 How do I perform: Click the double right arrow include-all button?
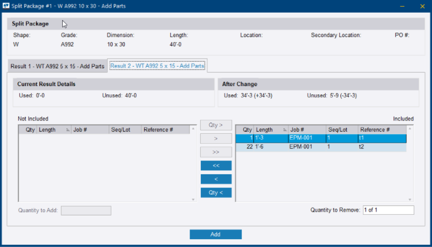pyautogui.click(x=216, y=152)
